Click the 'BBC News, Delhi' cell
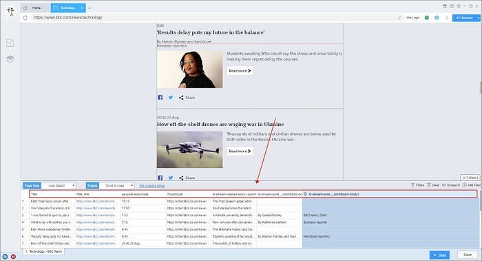 [390, 215]
